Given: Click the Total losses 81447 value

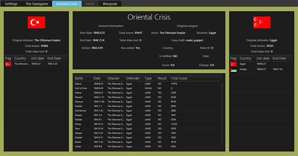Looking at the screenshot, I should [138, 33].
